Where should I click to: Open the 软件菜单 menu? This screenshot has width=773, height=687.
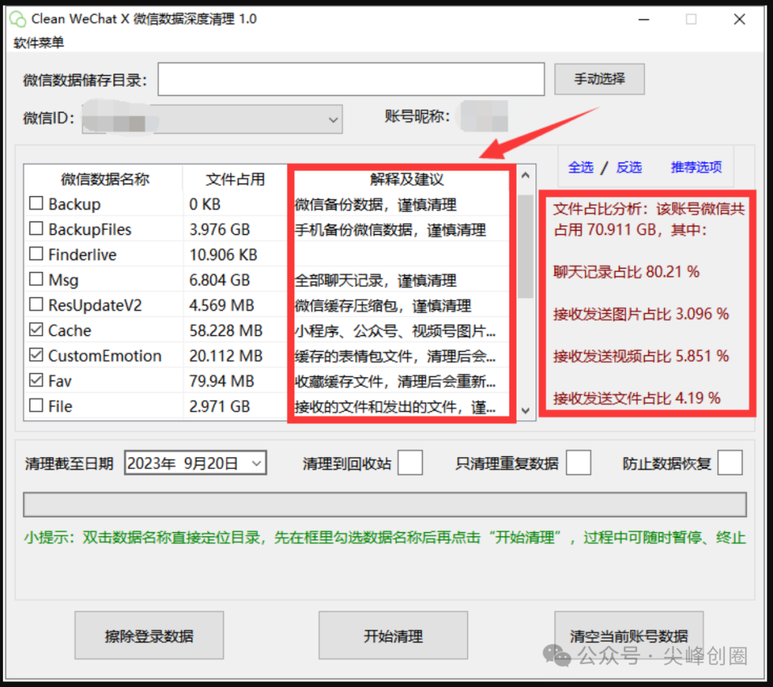click(39, 43)
